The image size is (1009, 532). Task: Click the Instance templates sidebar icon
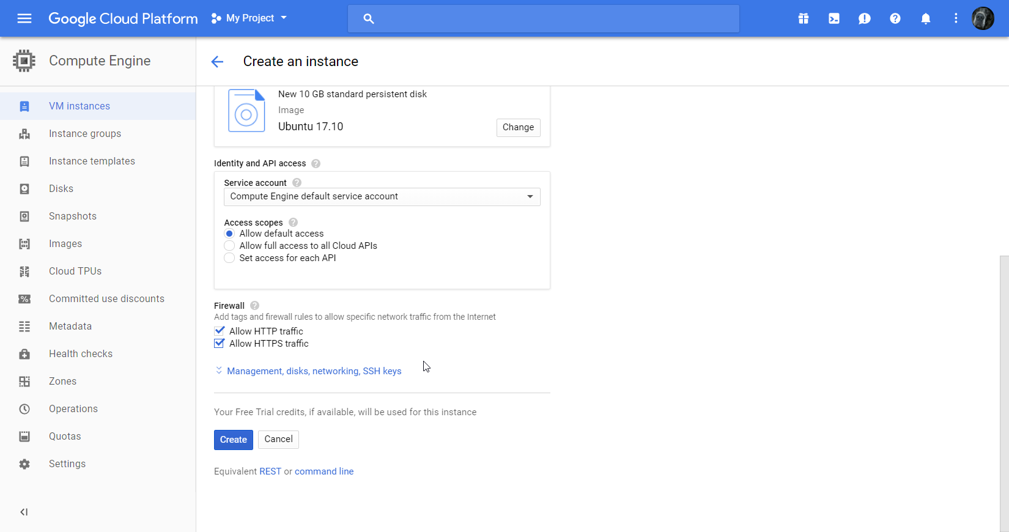24,161
